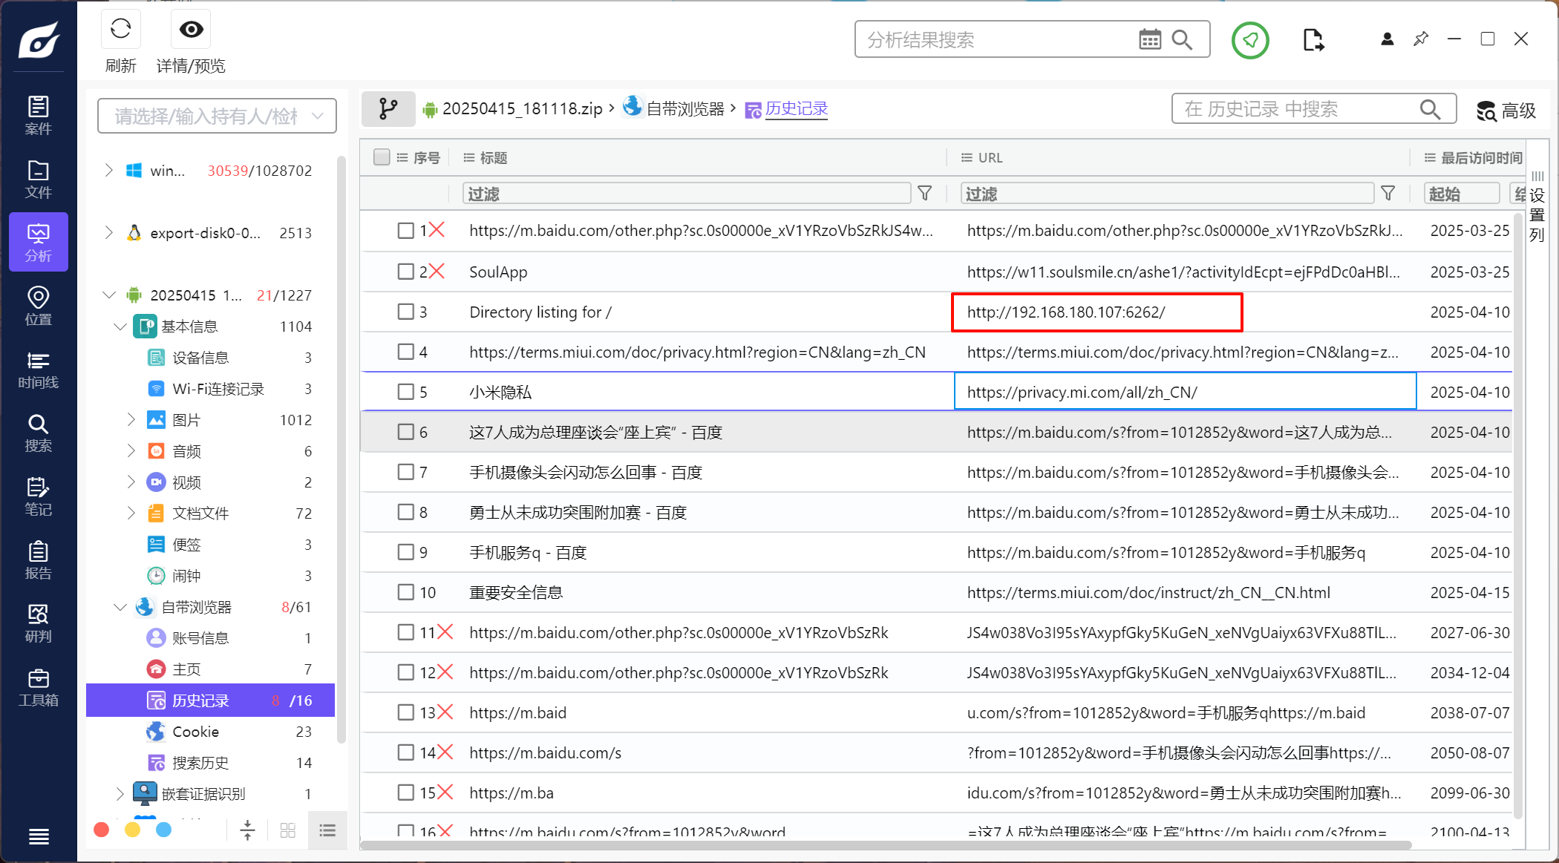
Task: Collapse the 基本信息 node
Action: [120, 327]
